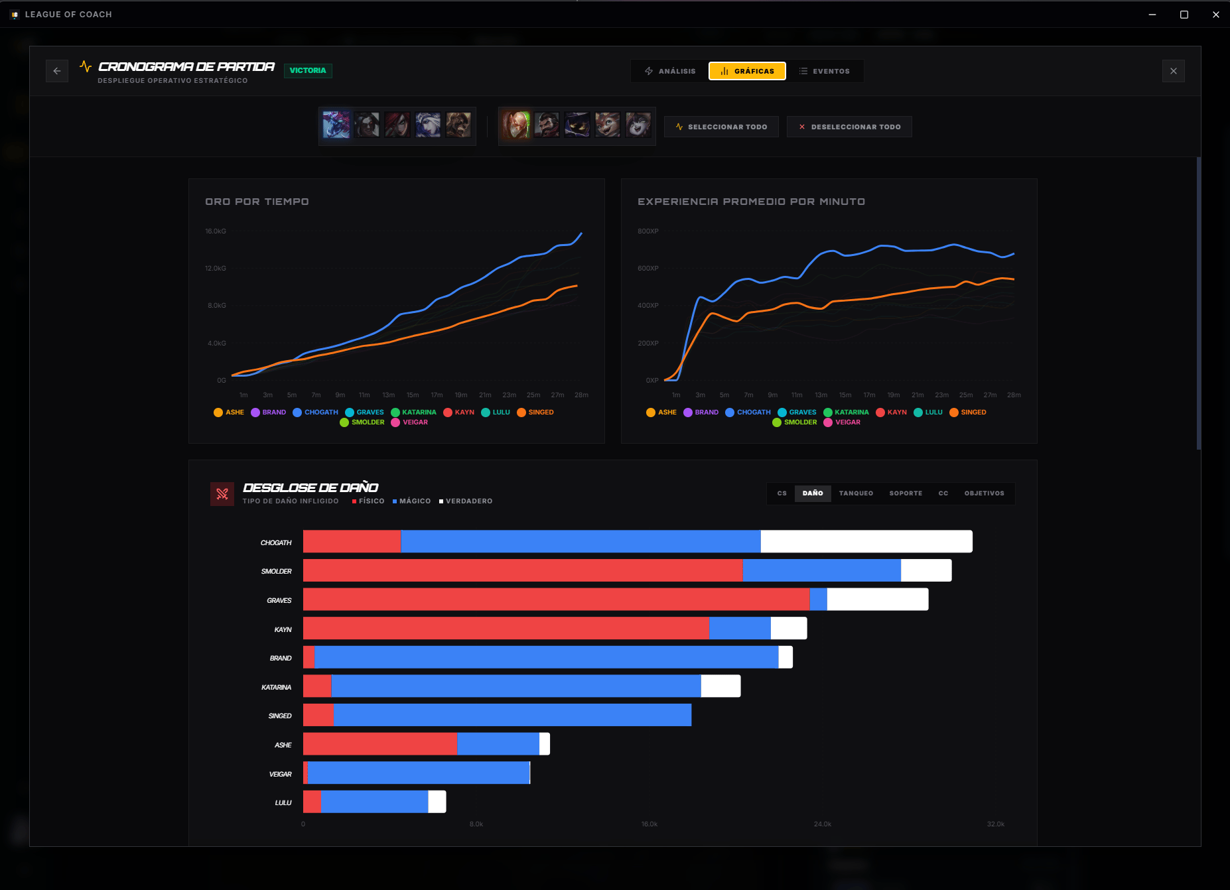
Task: Go back using the left arrow button
Action: point(57,71)
